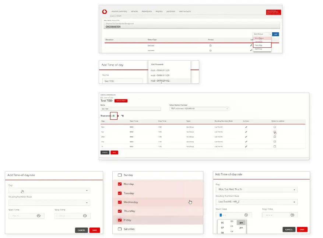Click CANCEL in the Add Time-of-day rule dialog

click(x=81, y=230)
